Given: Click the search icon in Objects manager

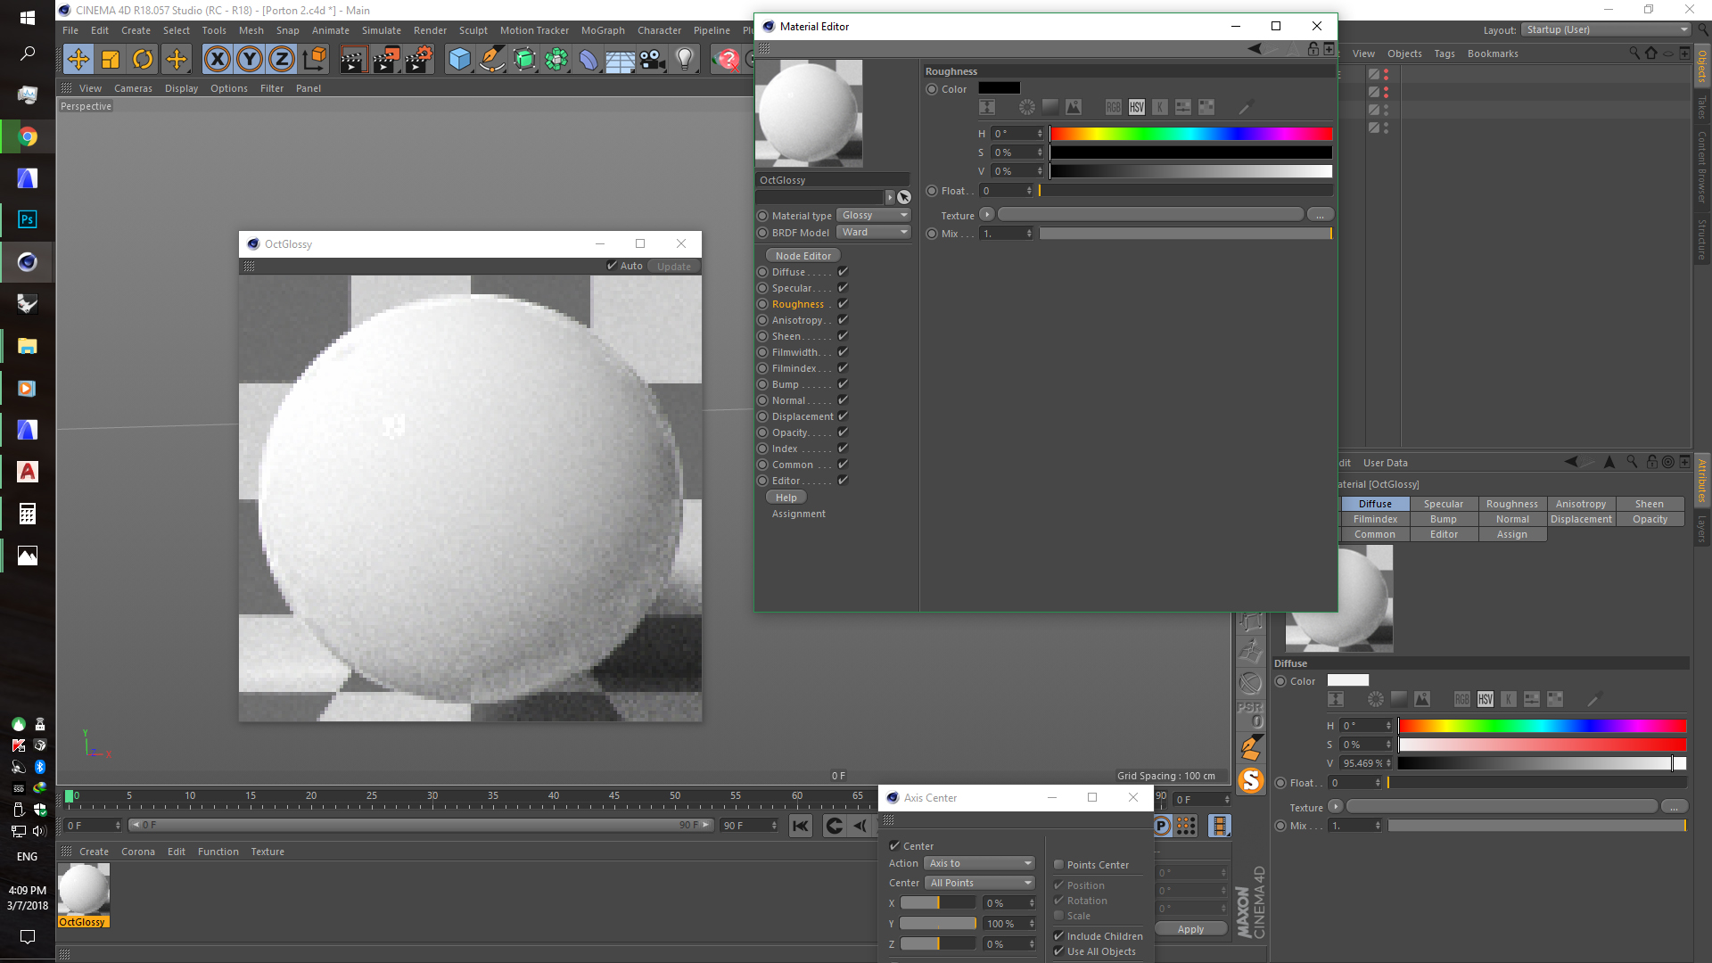Looking at the screenshot, I should tap(1634, 53).
